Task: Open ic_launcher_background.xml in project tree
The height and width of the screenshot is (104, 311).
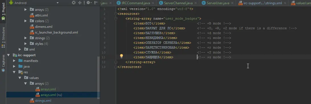Action: 57,32
